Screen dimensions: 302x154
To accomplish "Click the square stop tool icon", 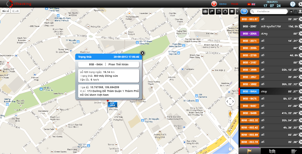I will (232, 11).
